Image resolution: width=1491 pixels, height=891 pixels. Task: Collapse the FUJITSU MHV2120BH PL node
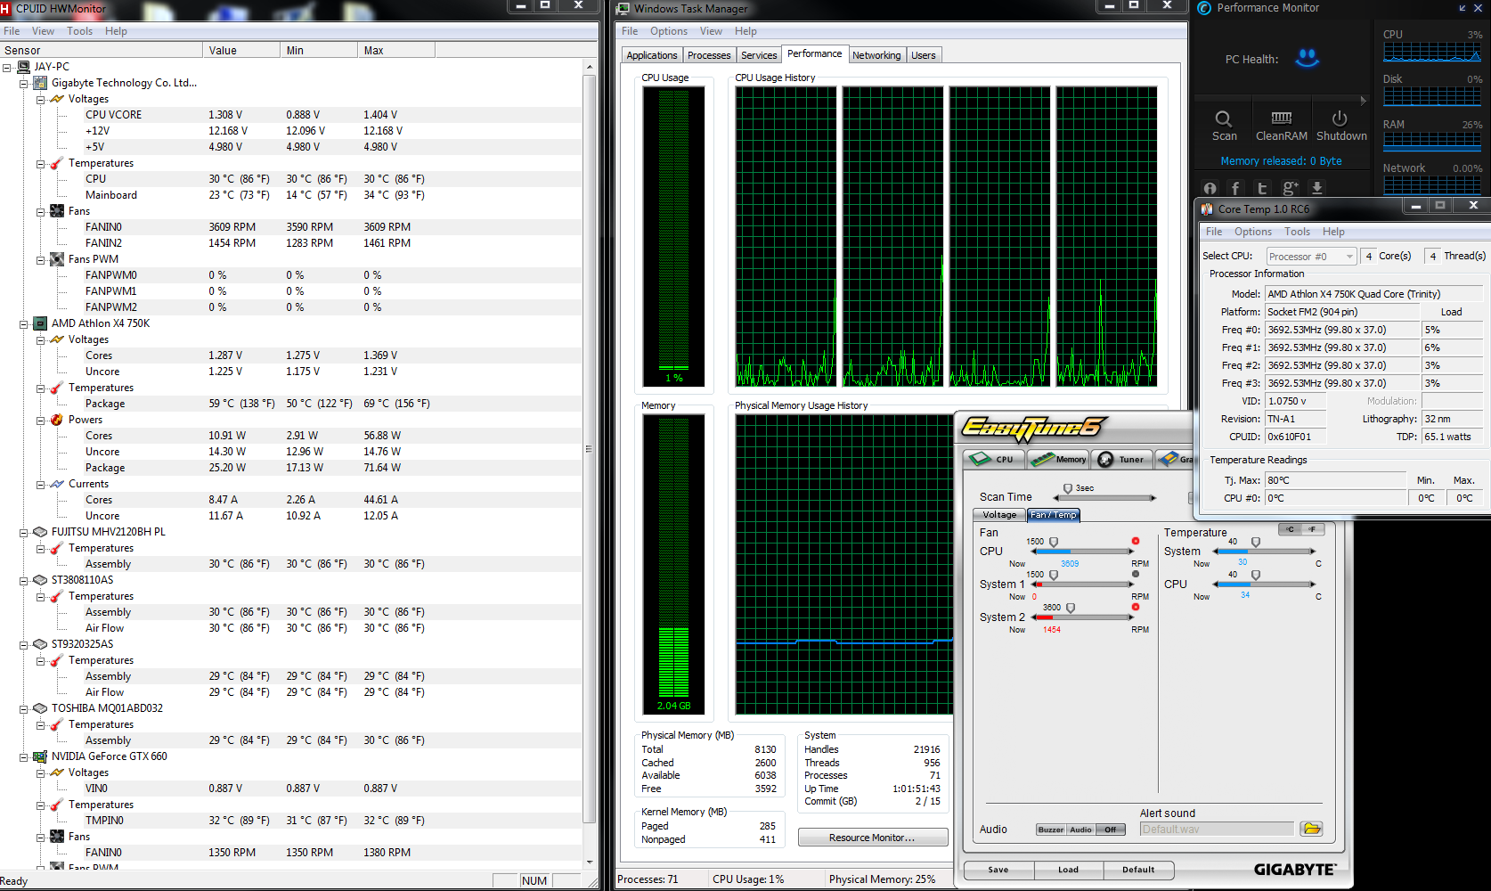click(24, 533)
